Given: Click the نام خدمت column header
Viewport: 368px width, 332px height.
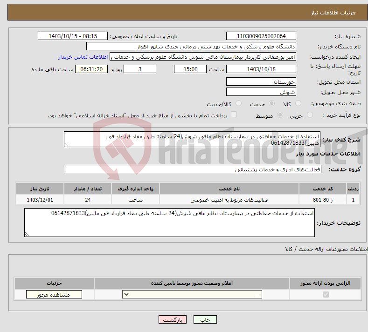Looking at the screenshot, I should pyautogui.click(x=229, y=189).
